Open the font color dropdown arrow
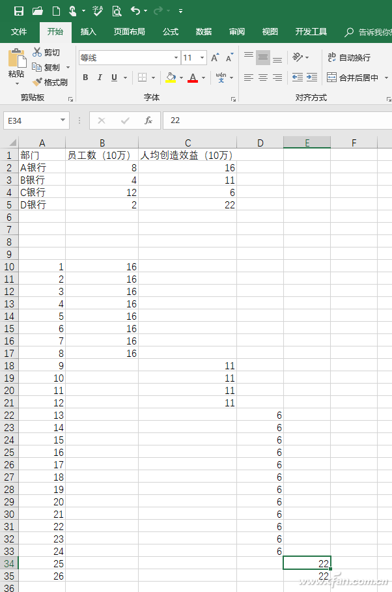The width and height of the screenshot is (392, 592). coord(204,78)
